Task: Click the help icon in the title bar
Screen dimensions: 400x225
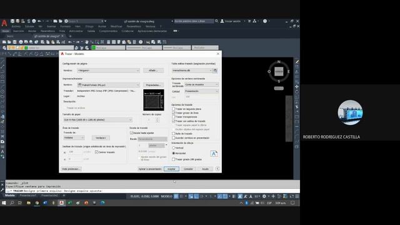Action: 265,21
